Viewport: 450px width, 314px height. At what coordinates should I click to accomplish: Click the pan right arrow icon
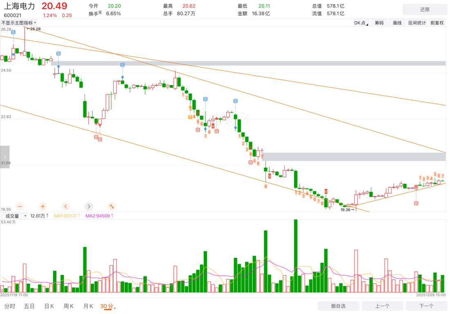point(89,206)
